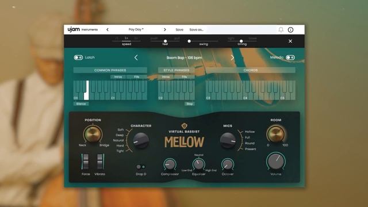Image resolution: width=368 pixels, height=207 pixels.
Task: Click the C0 key in Common Phrases
Action: [x=76, y=96]
